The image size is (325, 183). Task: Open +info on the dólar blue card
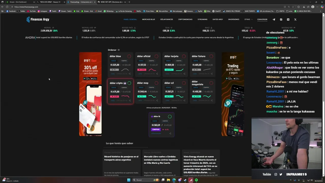pyautogui.click(x=112, y=74)
